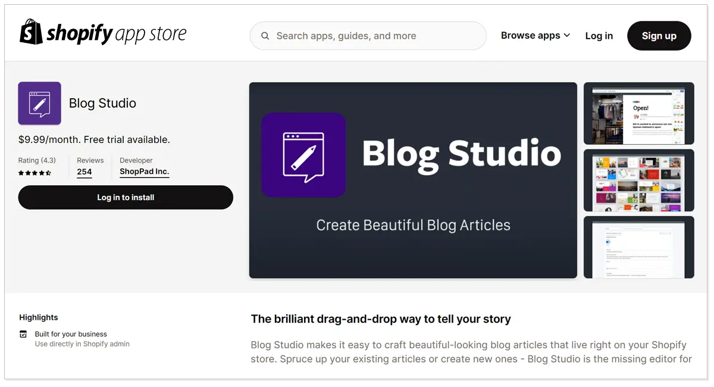Expand the Browse apps dropdown
The height and width of the screenshot is (387, 714).
click(535, 36)
